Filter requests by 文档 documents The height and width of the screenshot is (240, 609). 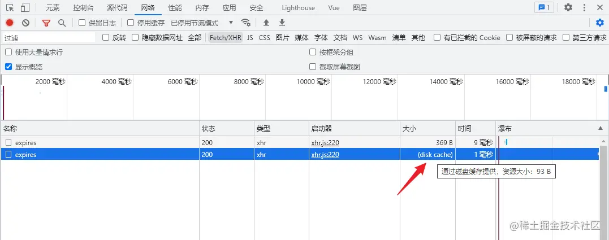coord(340,38)
